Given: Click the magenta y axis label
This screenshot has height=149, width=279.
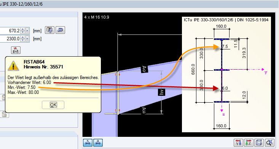Looking at the screenshot, I should tap(266, 72).
